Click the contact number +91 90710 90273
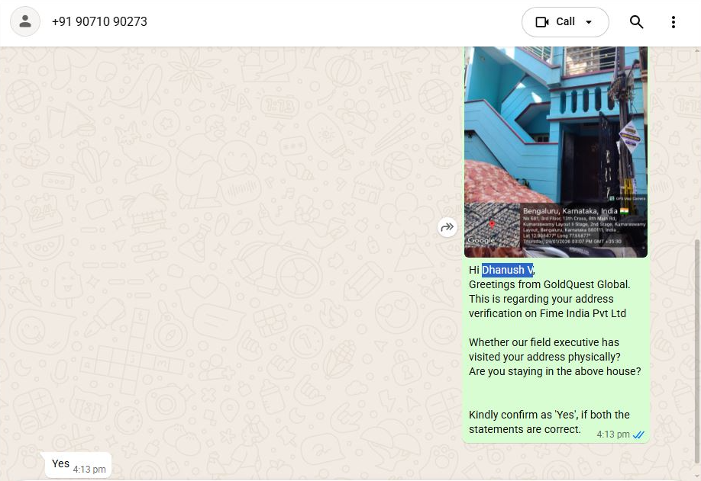The image size is (701, 481). tap(99, 21)
